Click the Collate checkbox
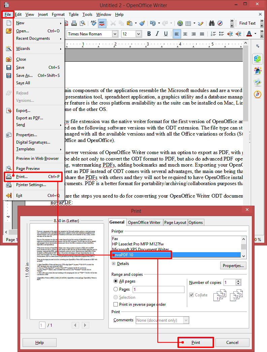This screenshot has width=267, height=352. click(192, 295)
